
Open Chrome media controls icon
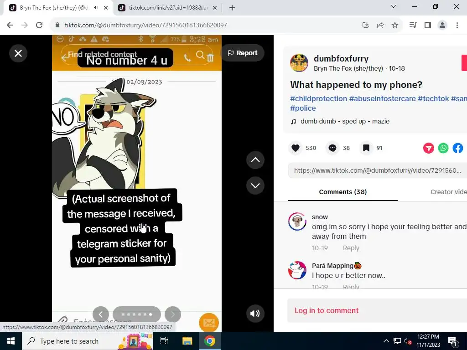coord(413,25)
